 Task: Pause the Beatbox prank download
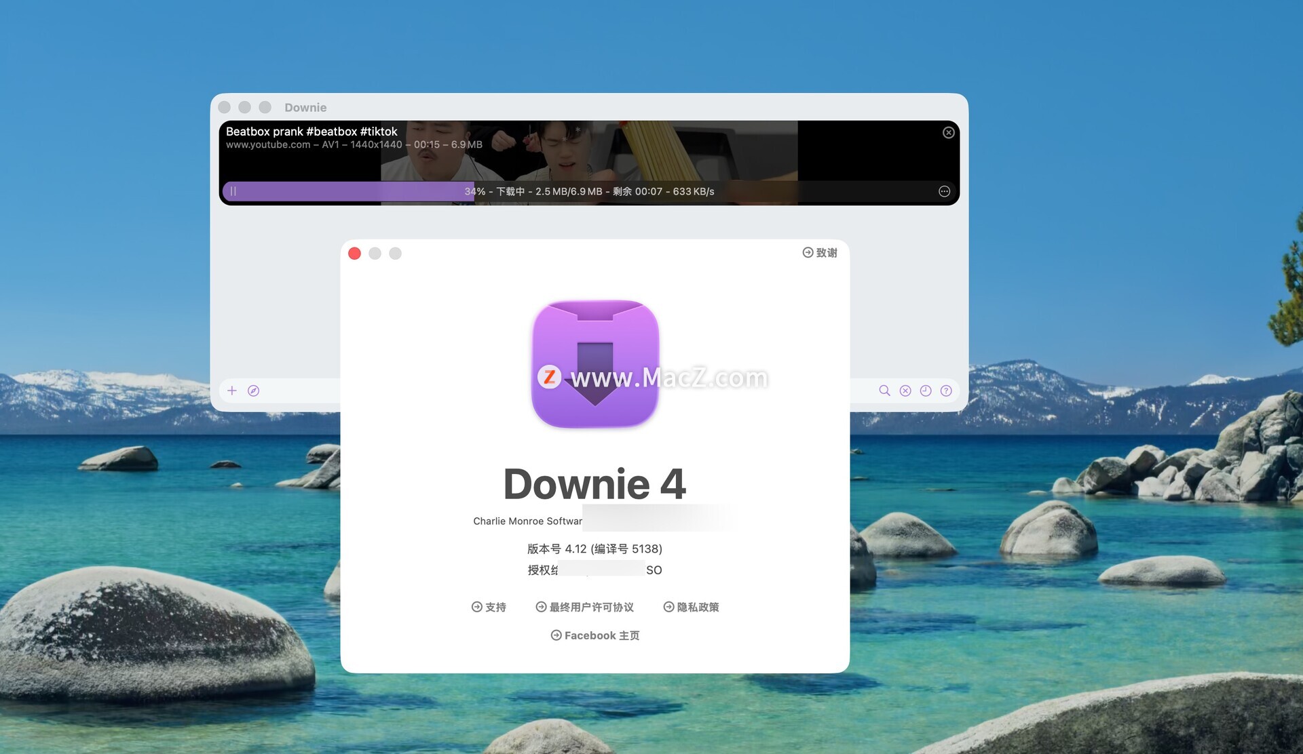233,192
